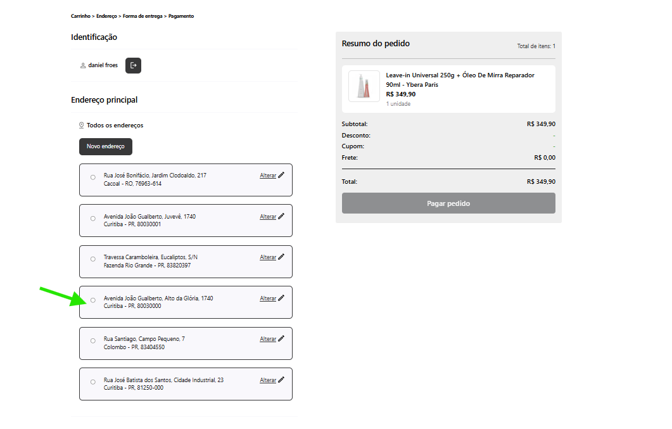Click the Resumo do pedido heading
The width and height of the screenshot is (672, 429).
coord(376,44)
